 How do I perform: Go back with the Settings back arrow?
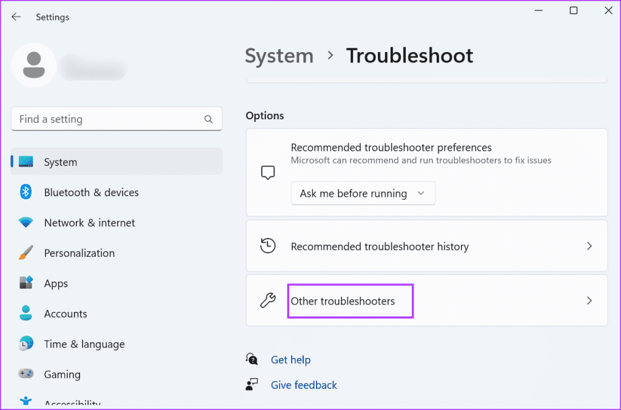pyautogui.click(x=16, y=16)
